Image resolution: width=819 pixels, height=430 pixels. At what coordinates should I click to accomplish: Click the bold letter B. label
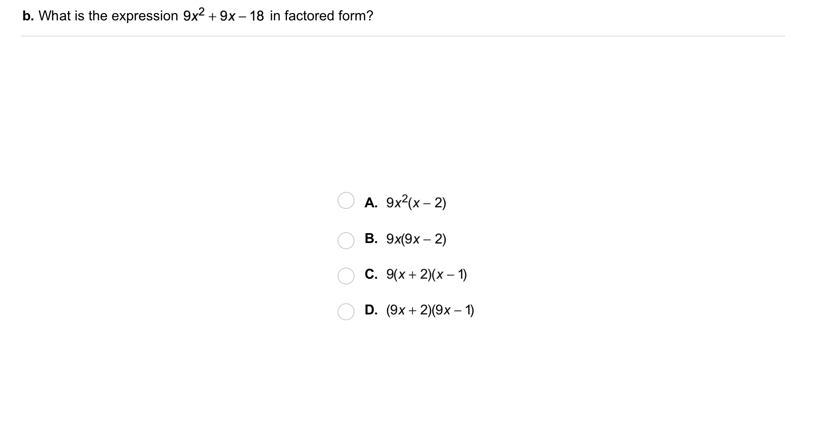(x=371, y=238)
